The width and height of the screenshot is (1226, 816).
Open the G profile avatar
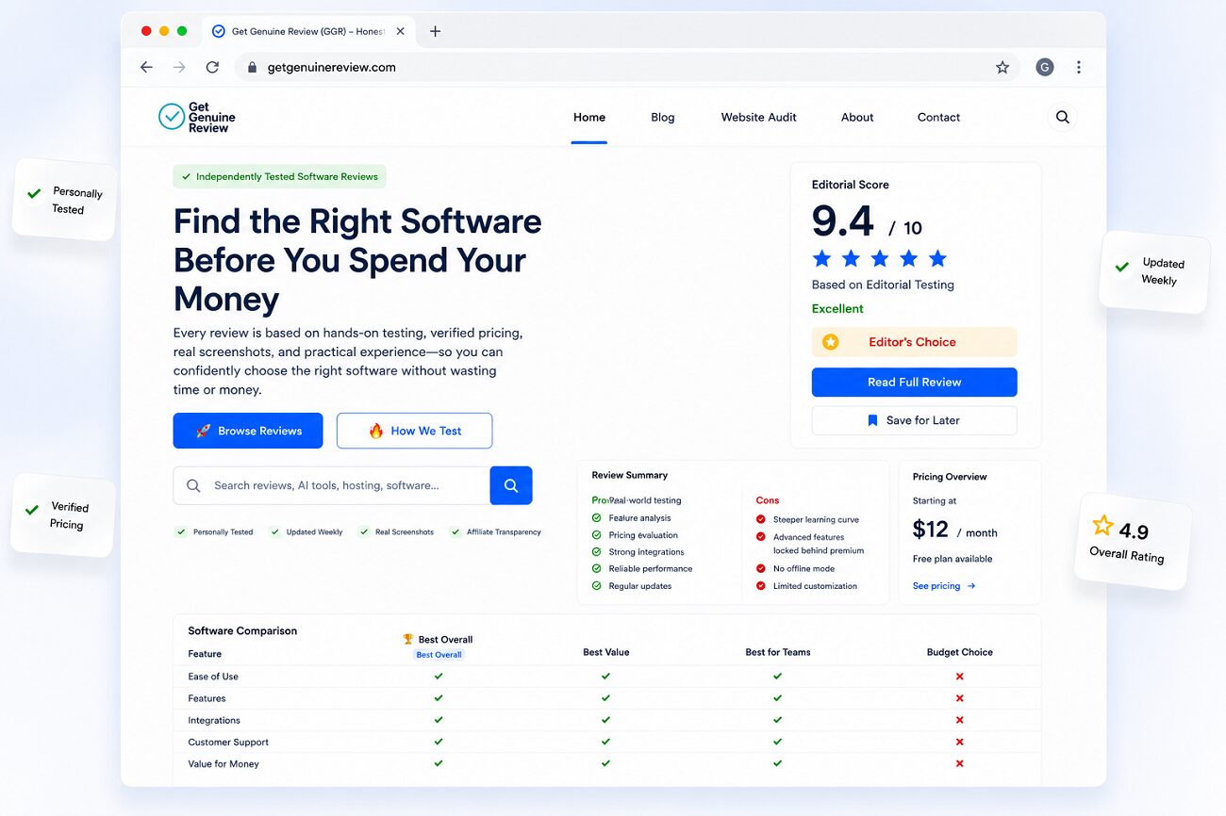[x=1044, y=67]
